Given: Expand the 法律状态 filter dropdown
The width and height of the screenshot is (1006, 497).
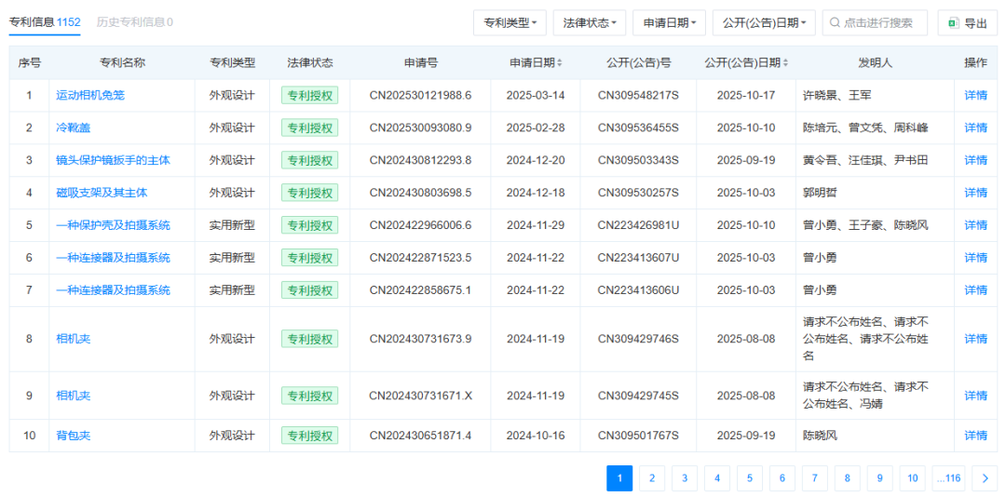Looking at the screenshot, I should coord(589,23).
